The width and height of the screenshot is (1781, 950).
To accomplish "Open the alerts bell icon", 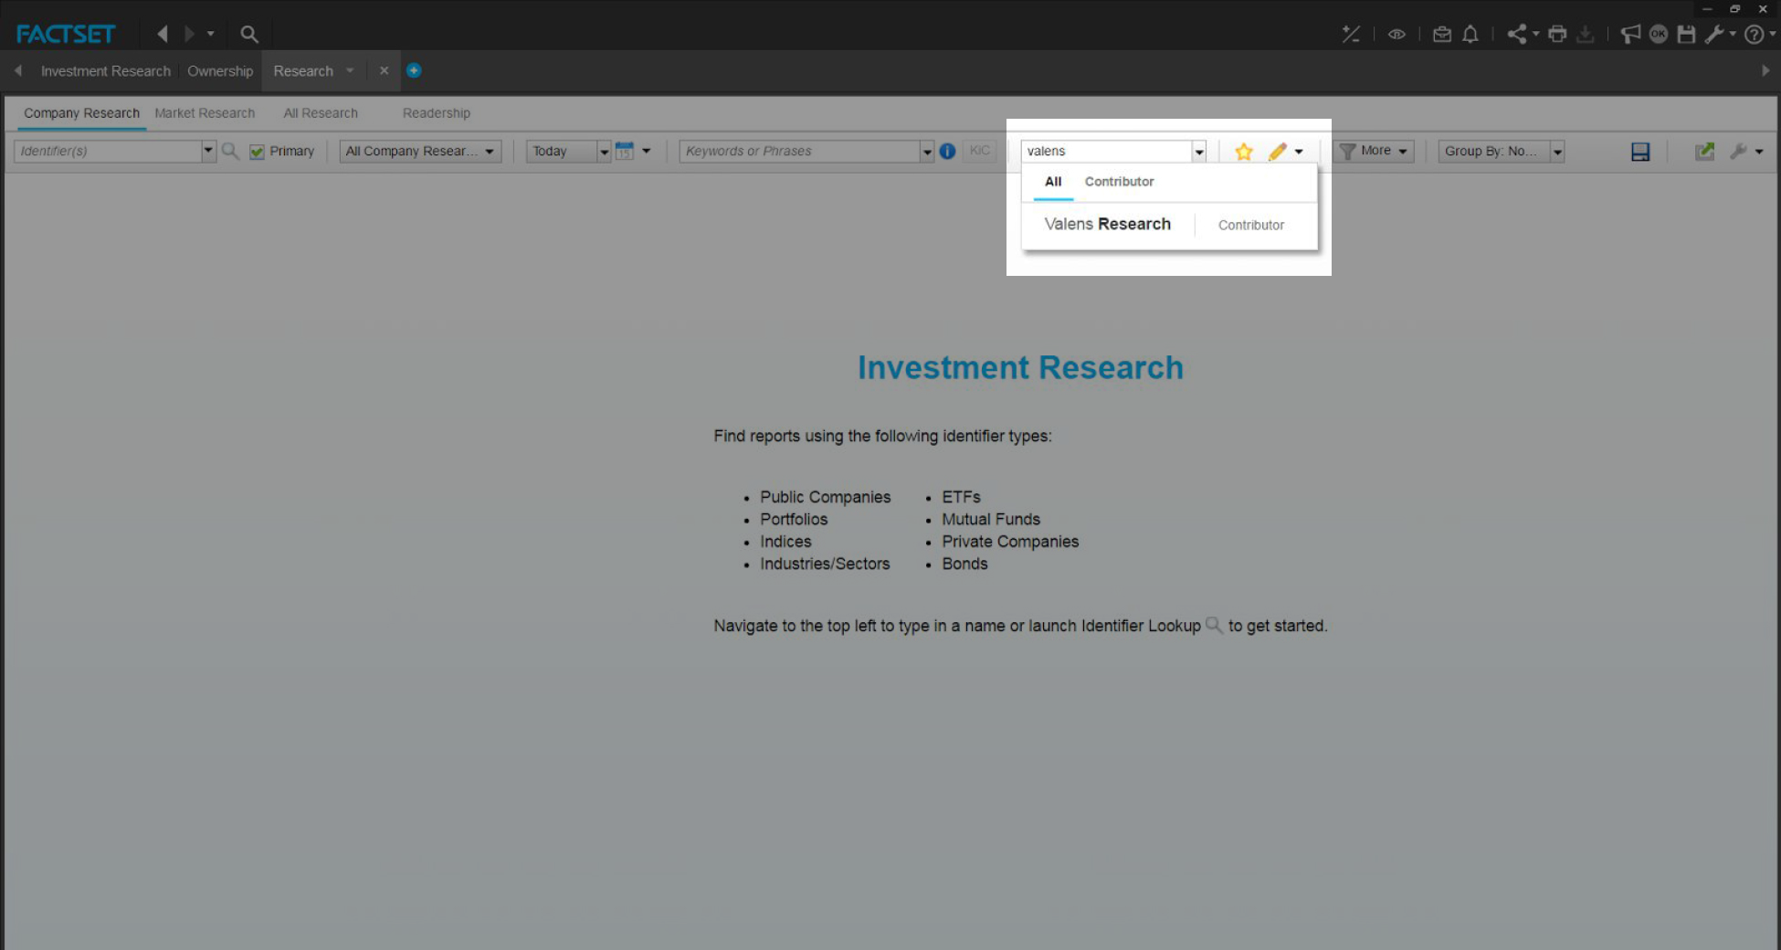I will [1470, 34].
